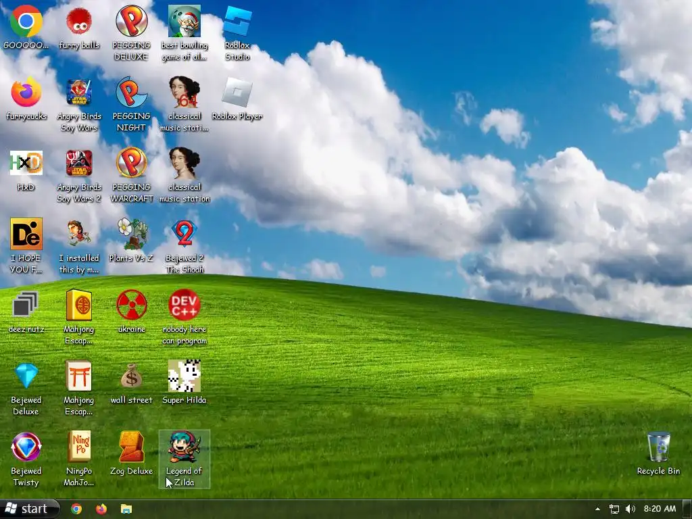Open the file explorer taskbar icon

tap(126, 509)
